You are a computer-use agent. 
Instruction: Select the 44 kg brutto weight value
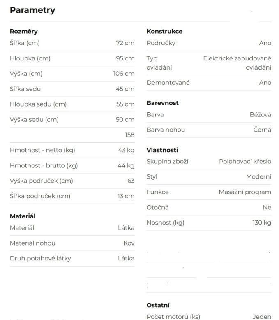(x=126, y=165)
